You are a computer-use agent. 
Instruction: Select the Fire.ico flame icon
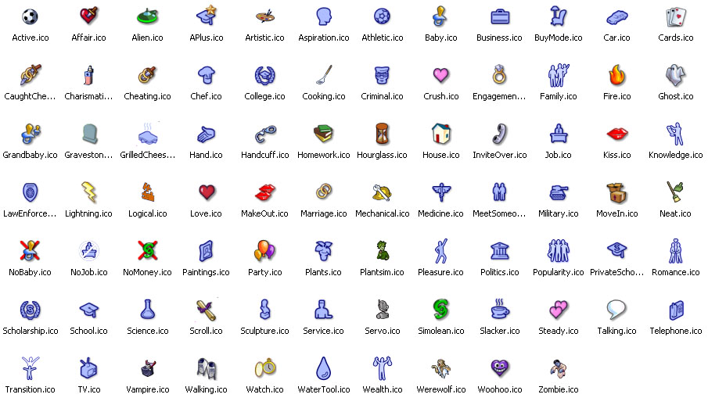(616, 75)
